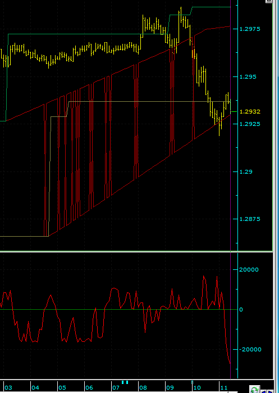Viewport: 279px width, 393px height.
Task: Select the yellow 1.2932 current price label
Action: coord(250,111)
